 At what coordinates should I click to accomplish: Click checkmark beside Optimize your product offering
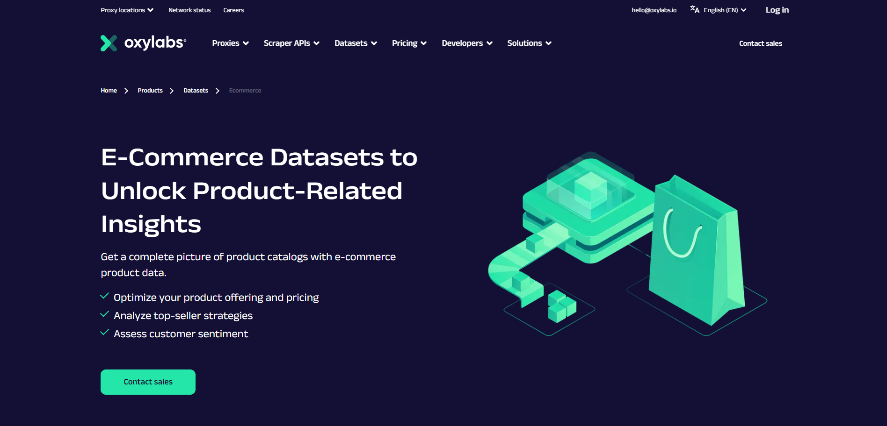(x=105, y=296)
